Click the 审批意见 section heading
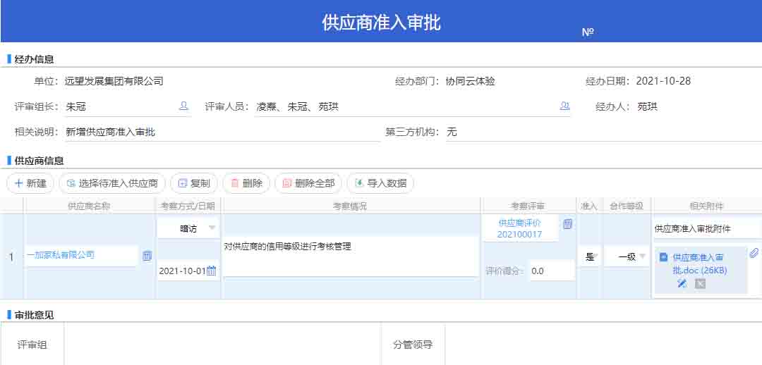The image size is (762, 365). 34,315
